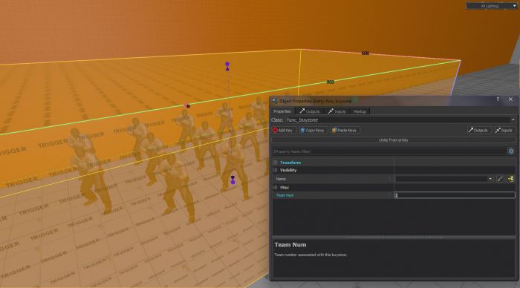Focus the Property Name Filter field
520x288 pixels.
coord(389,151)
